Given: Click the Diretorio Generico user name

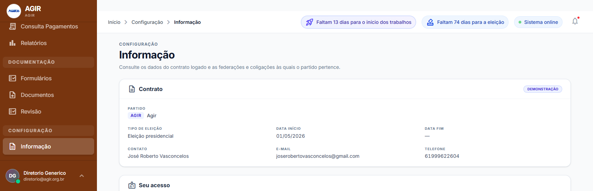Looking at the screenshot, I should point(45,173).
